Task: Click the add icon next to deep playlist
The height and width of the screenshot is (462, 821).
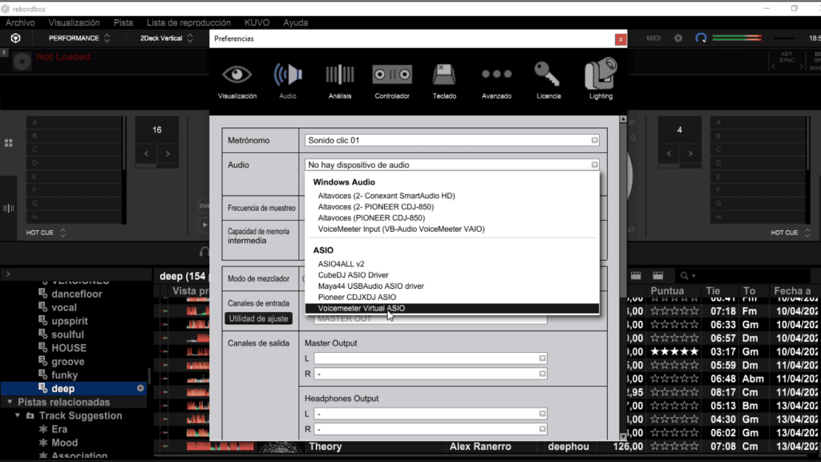Action: click(140, 388)
